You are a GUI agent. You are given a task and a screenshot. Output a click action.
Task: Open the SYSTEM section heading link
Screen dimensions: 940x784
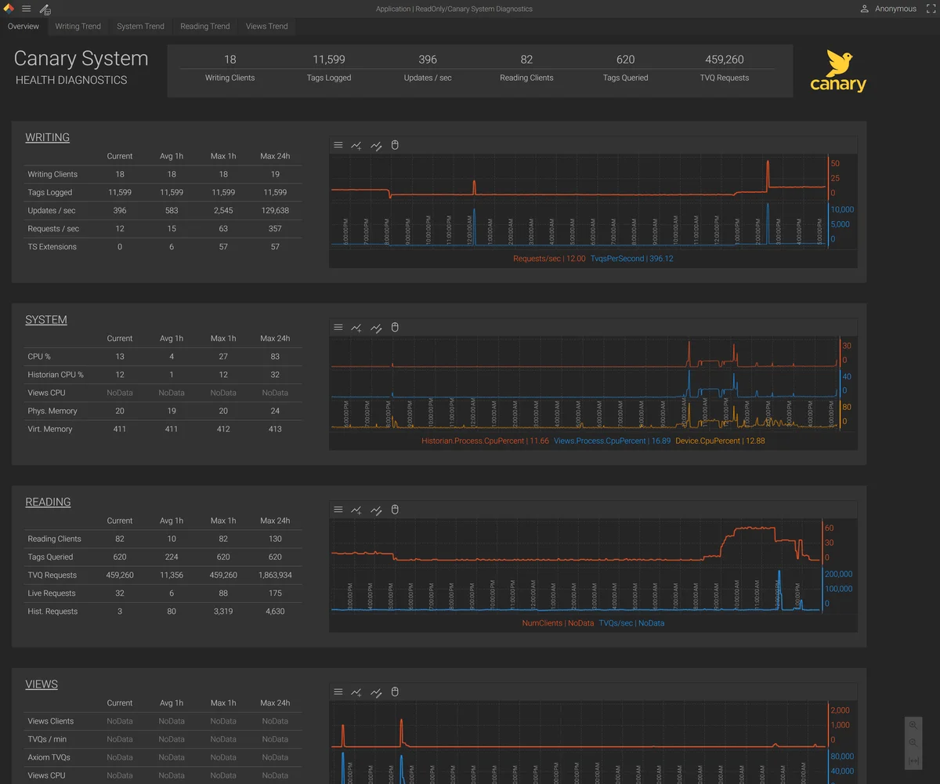click(46, 320)
